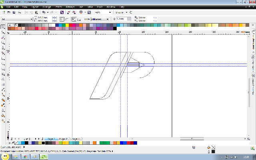Screen dimensions: 256x160
Task: Click the Undo arrow in the toolbar
Action: tap(43, 12)
